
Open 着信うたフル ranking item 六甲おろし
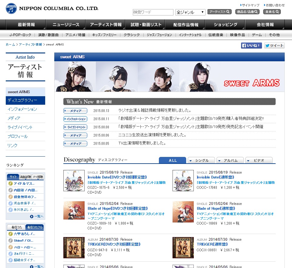(24, 234)
